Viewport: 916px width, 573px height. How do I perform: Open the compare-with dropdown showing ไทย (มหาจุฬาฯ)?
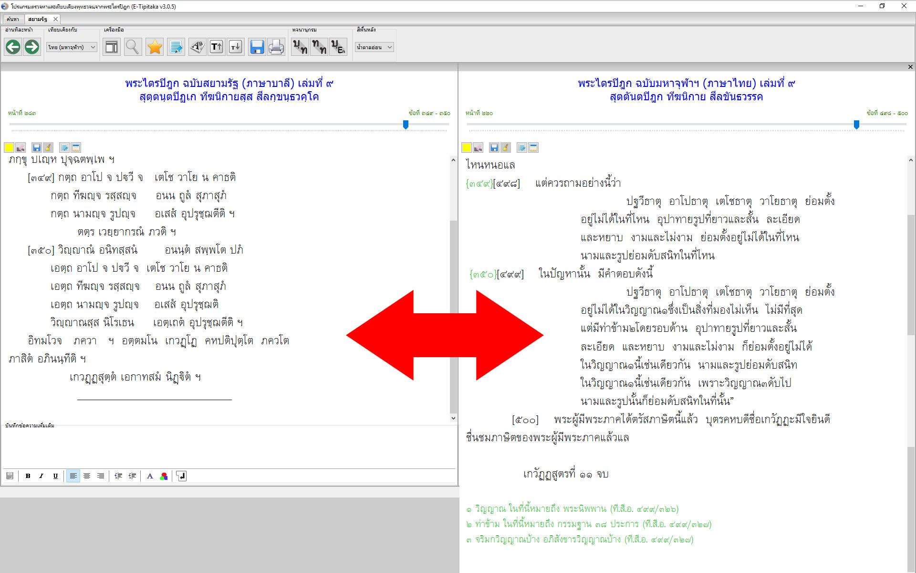coord(72,47)
